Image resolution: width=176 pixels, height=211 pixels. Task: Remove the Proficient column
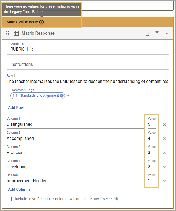[165, 153]
